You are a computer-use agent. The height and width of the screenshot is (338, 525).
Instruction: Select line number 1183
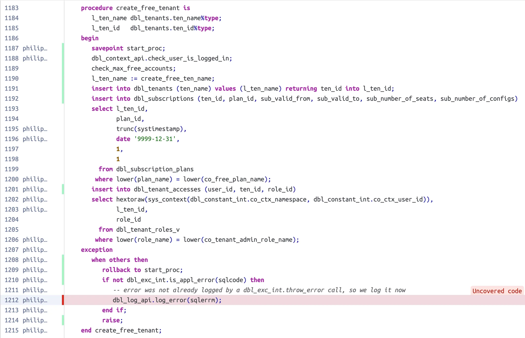point(11,8)
